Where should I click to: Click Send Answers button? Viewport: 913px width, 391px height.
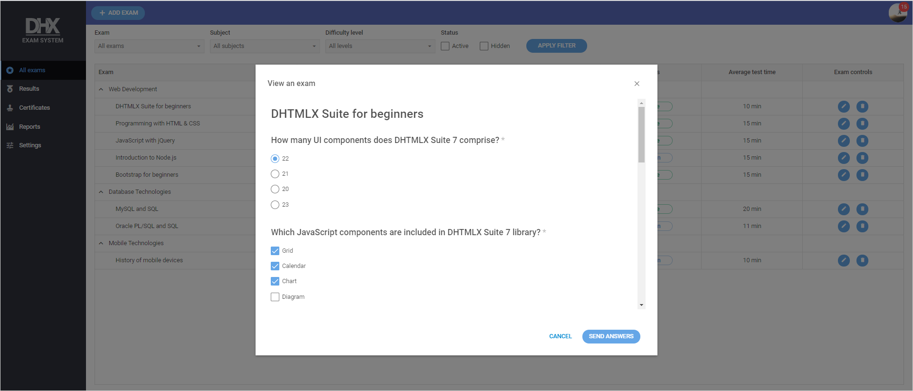611,336
